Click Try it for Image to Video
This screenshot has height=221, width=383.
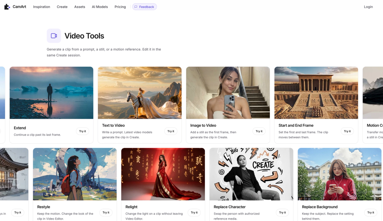pos(259,131)
